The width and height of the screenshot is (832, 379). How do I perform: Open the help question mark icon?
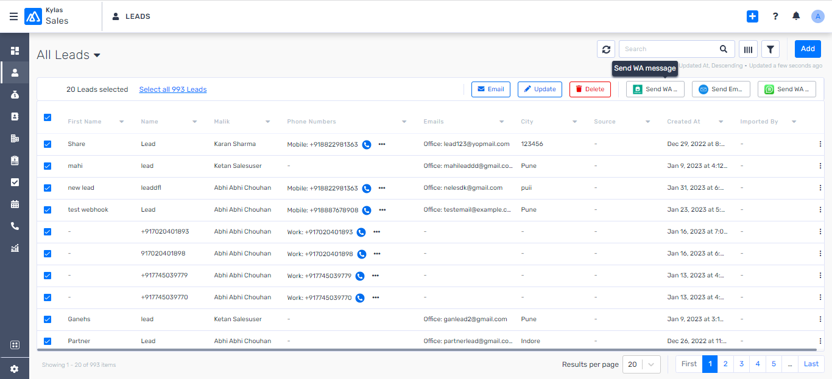pos(775,16)
